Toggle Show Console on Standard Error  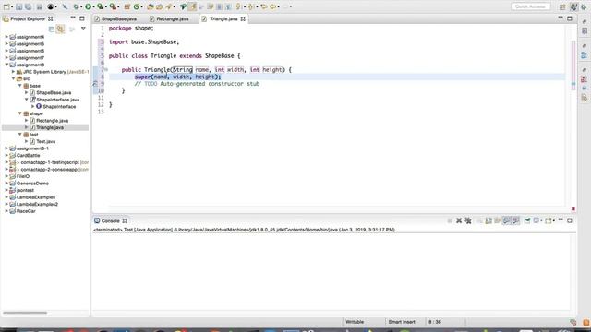point(515,221)
